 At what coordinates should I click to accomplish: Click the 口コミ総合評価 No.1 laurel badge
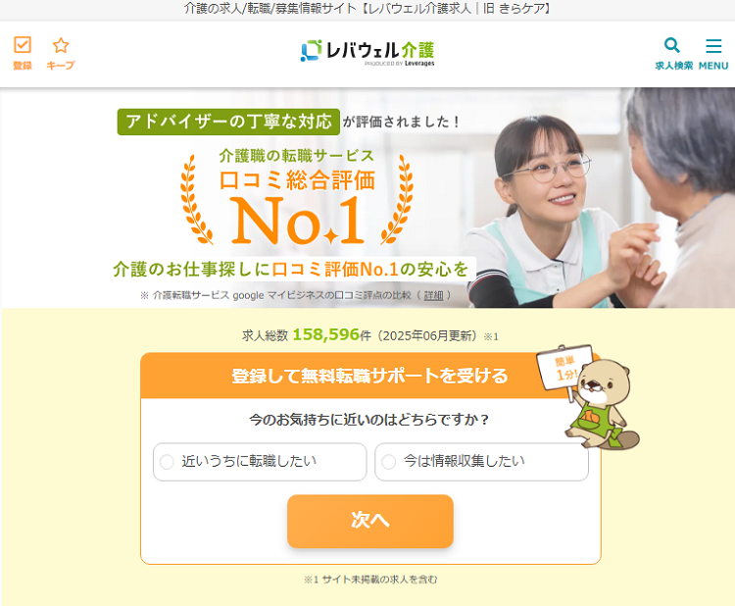[297, 197]
